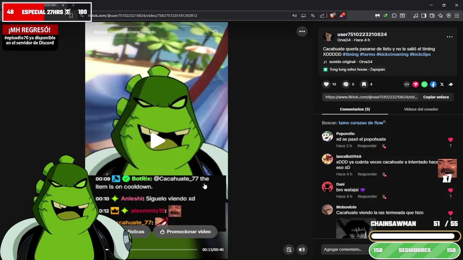Open the three-dot menu beside user7510223210824

[x=450, y=37]
